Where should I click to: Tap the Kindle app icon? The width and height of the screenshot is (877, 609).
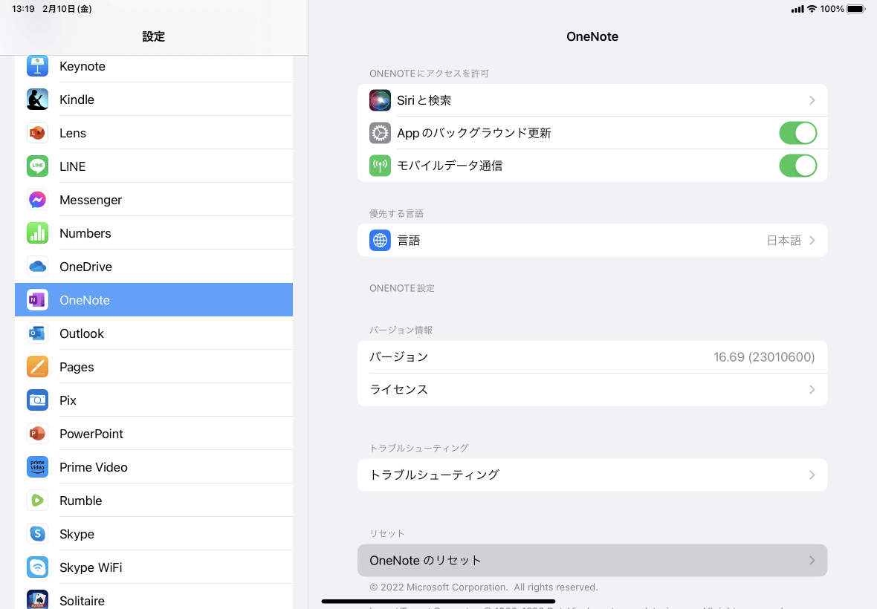click(37, 100)
